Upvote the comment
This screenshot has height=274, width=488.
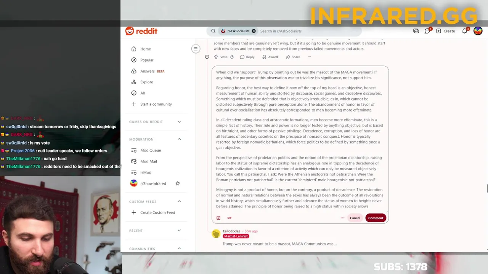tap(216, 57)
